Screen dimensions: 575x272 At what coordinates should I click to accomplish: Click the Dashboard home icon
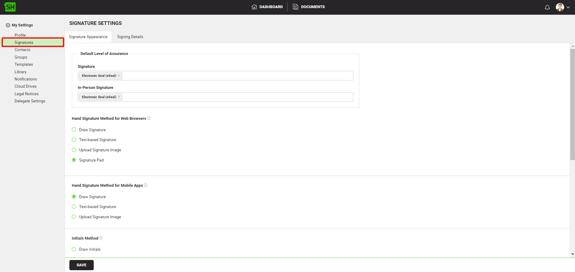coord(254,7)
